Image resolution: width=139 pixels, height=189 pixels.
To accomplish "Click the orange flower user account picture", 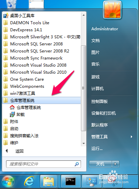I will pos(112,10).
